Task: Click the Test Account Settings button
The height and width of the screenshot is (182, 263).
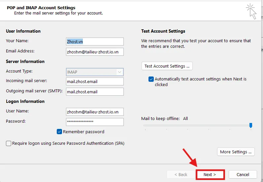Action: click(x=167, y=66)
